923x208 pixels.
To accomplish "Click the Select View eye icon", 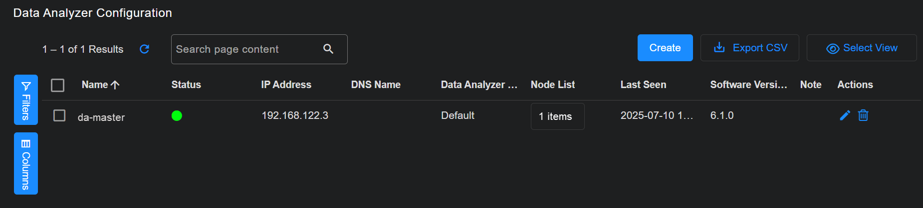I will (x=832, y=48).
